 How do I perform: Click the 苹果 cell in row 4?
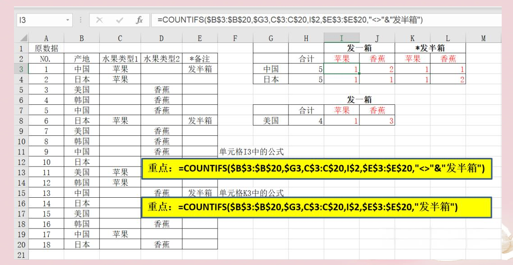(x=120, y=79)
